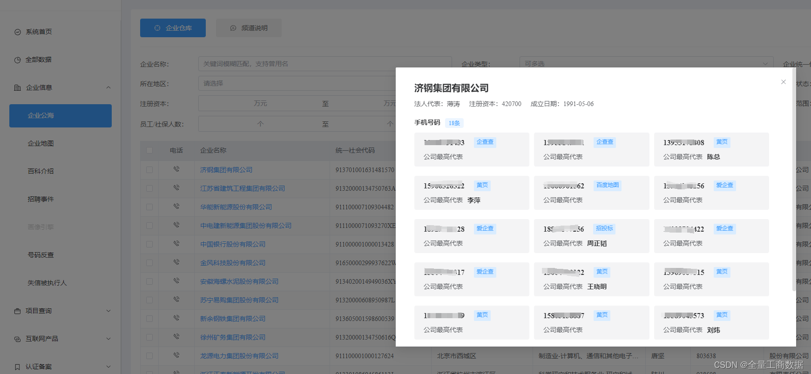
Task: Click the phone icon for 徐州矿务集团有限公司
Action: (x=176, y=337)
